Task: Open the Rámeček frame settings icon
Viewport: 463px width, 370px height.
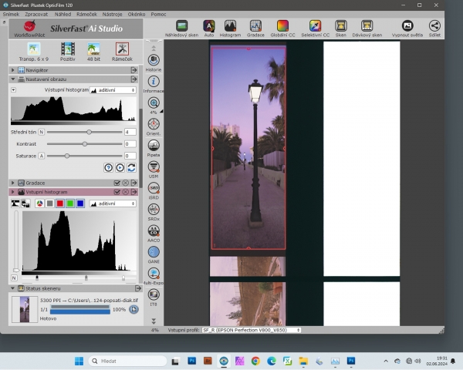Action: [x=122, y=52]
